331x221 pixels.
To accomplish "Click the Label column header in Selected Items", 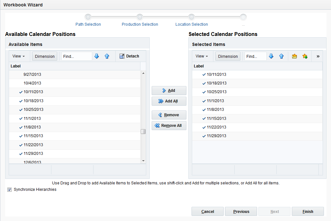I will tap(257, 66).
